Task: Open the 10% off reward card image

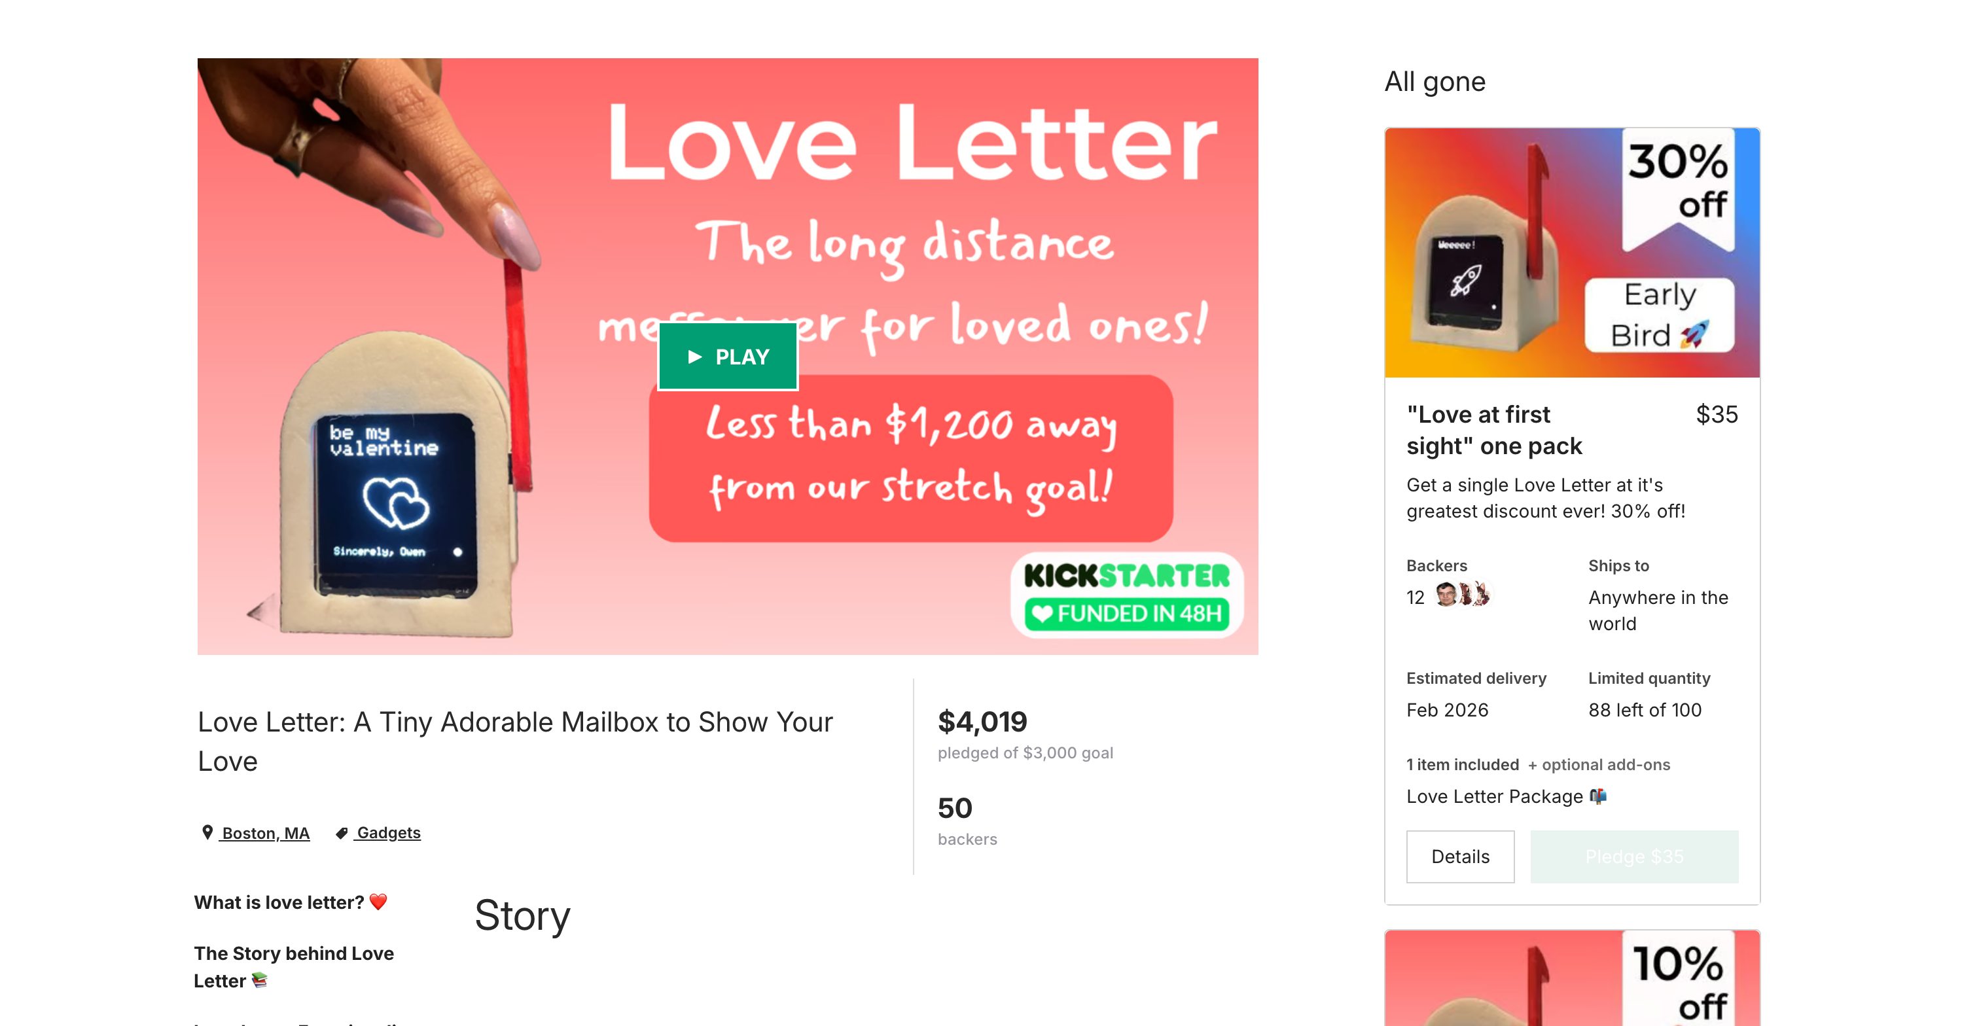Action: pyautogui.click(x=1571, y=979)
